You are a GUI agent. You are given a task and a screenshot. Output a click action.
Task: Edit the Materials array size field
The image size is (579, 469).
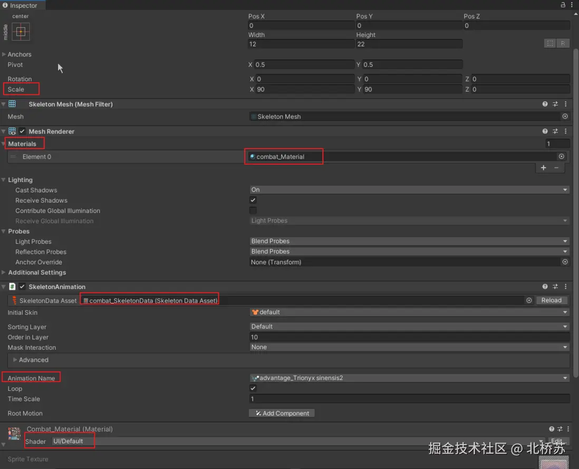click(x=557, y=143)
